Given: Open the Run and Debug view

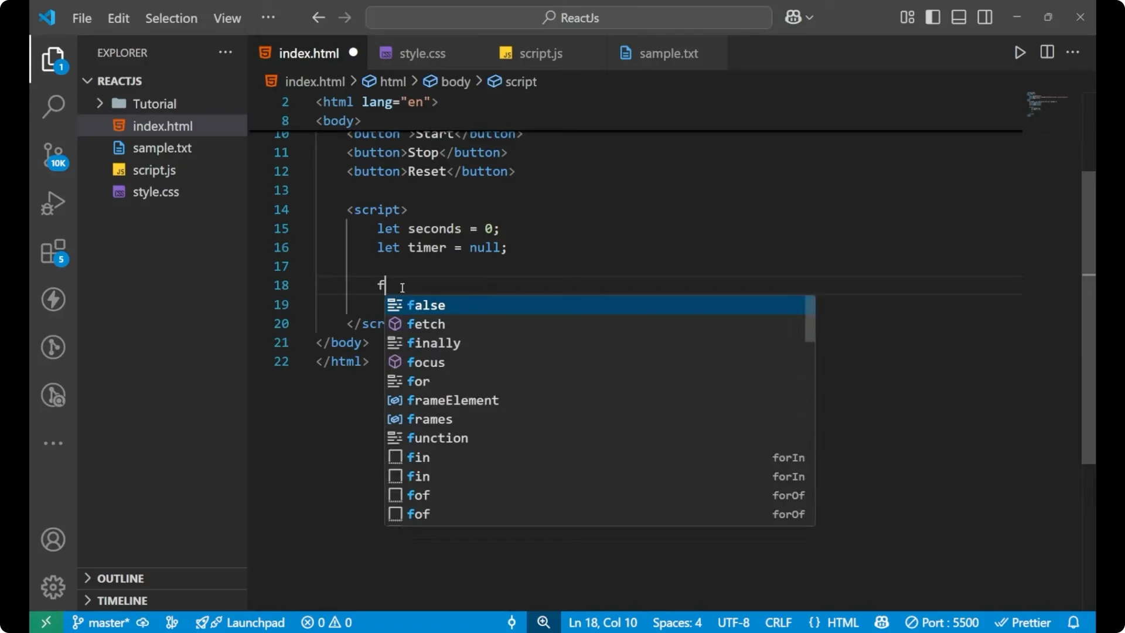Looking at the screenshot, I should click(x=53, y=202).
